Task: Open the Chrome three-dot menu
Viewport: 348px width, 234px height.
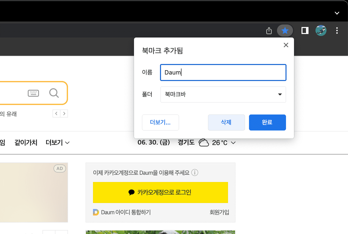Action: [337, 30]
